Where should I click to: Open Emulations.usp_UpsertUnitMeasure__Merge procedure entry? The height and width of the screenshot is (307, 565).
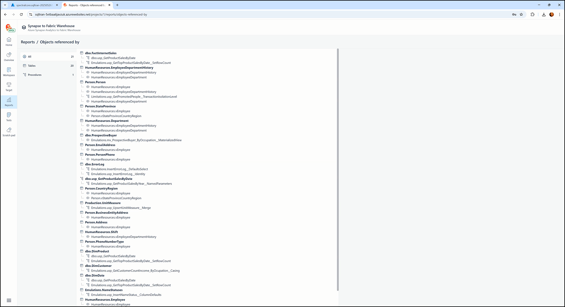(x=121, y=208)
